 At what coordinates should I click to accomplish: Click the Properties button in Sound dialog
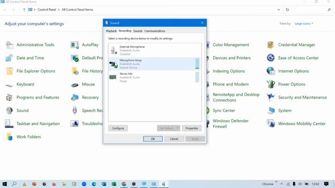pyautogui.click(x=192, y=128)
